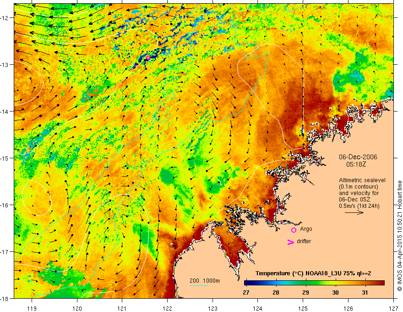
Task: Click the colorbar value 31
Action: tap(365, 292)
